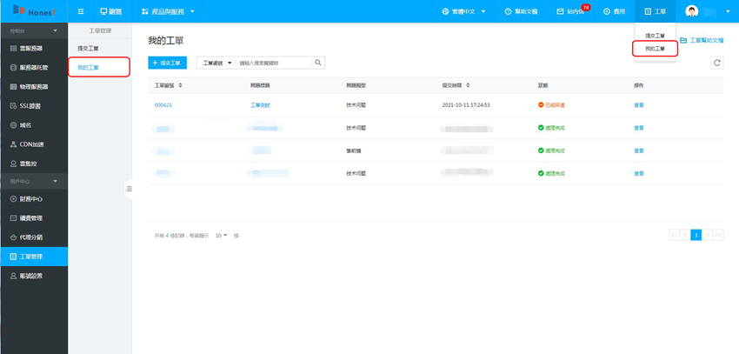Open 續費管理 in sidebar
The width and height of the screenshot is (739, 354).
coord(34,218)
